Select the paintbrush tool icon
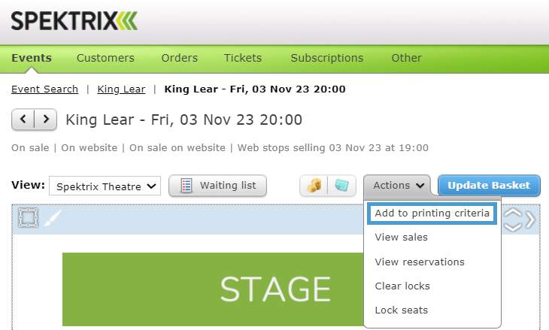Viewport: 549px width, 330px height. [x=53, y=218]
